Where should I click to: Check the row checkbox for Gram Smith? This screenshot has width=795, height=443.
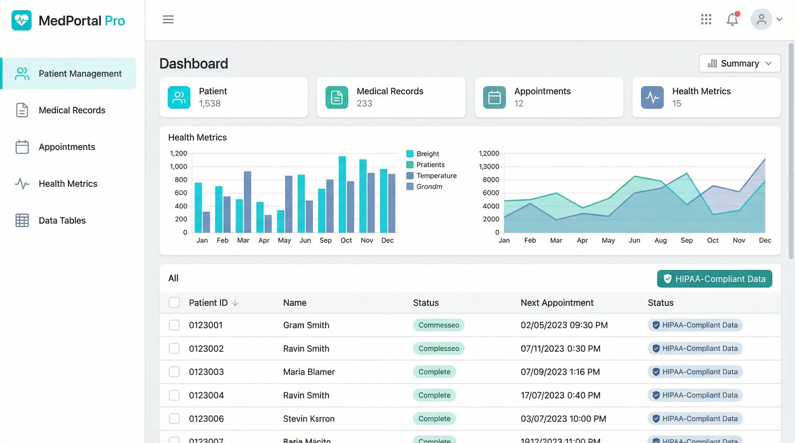[174, 325]
